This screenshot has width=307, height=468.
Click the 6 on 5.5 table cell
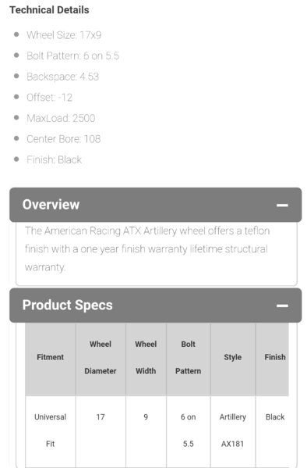click(189, 431)
